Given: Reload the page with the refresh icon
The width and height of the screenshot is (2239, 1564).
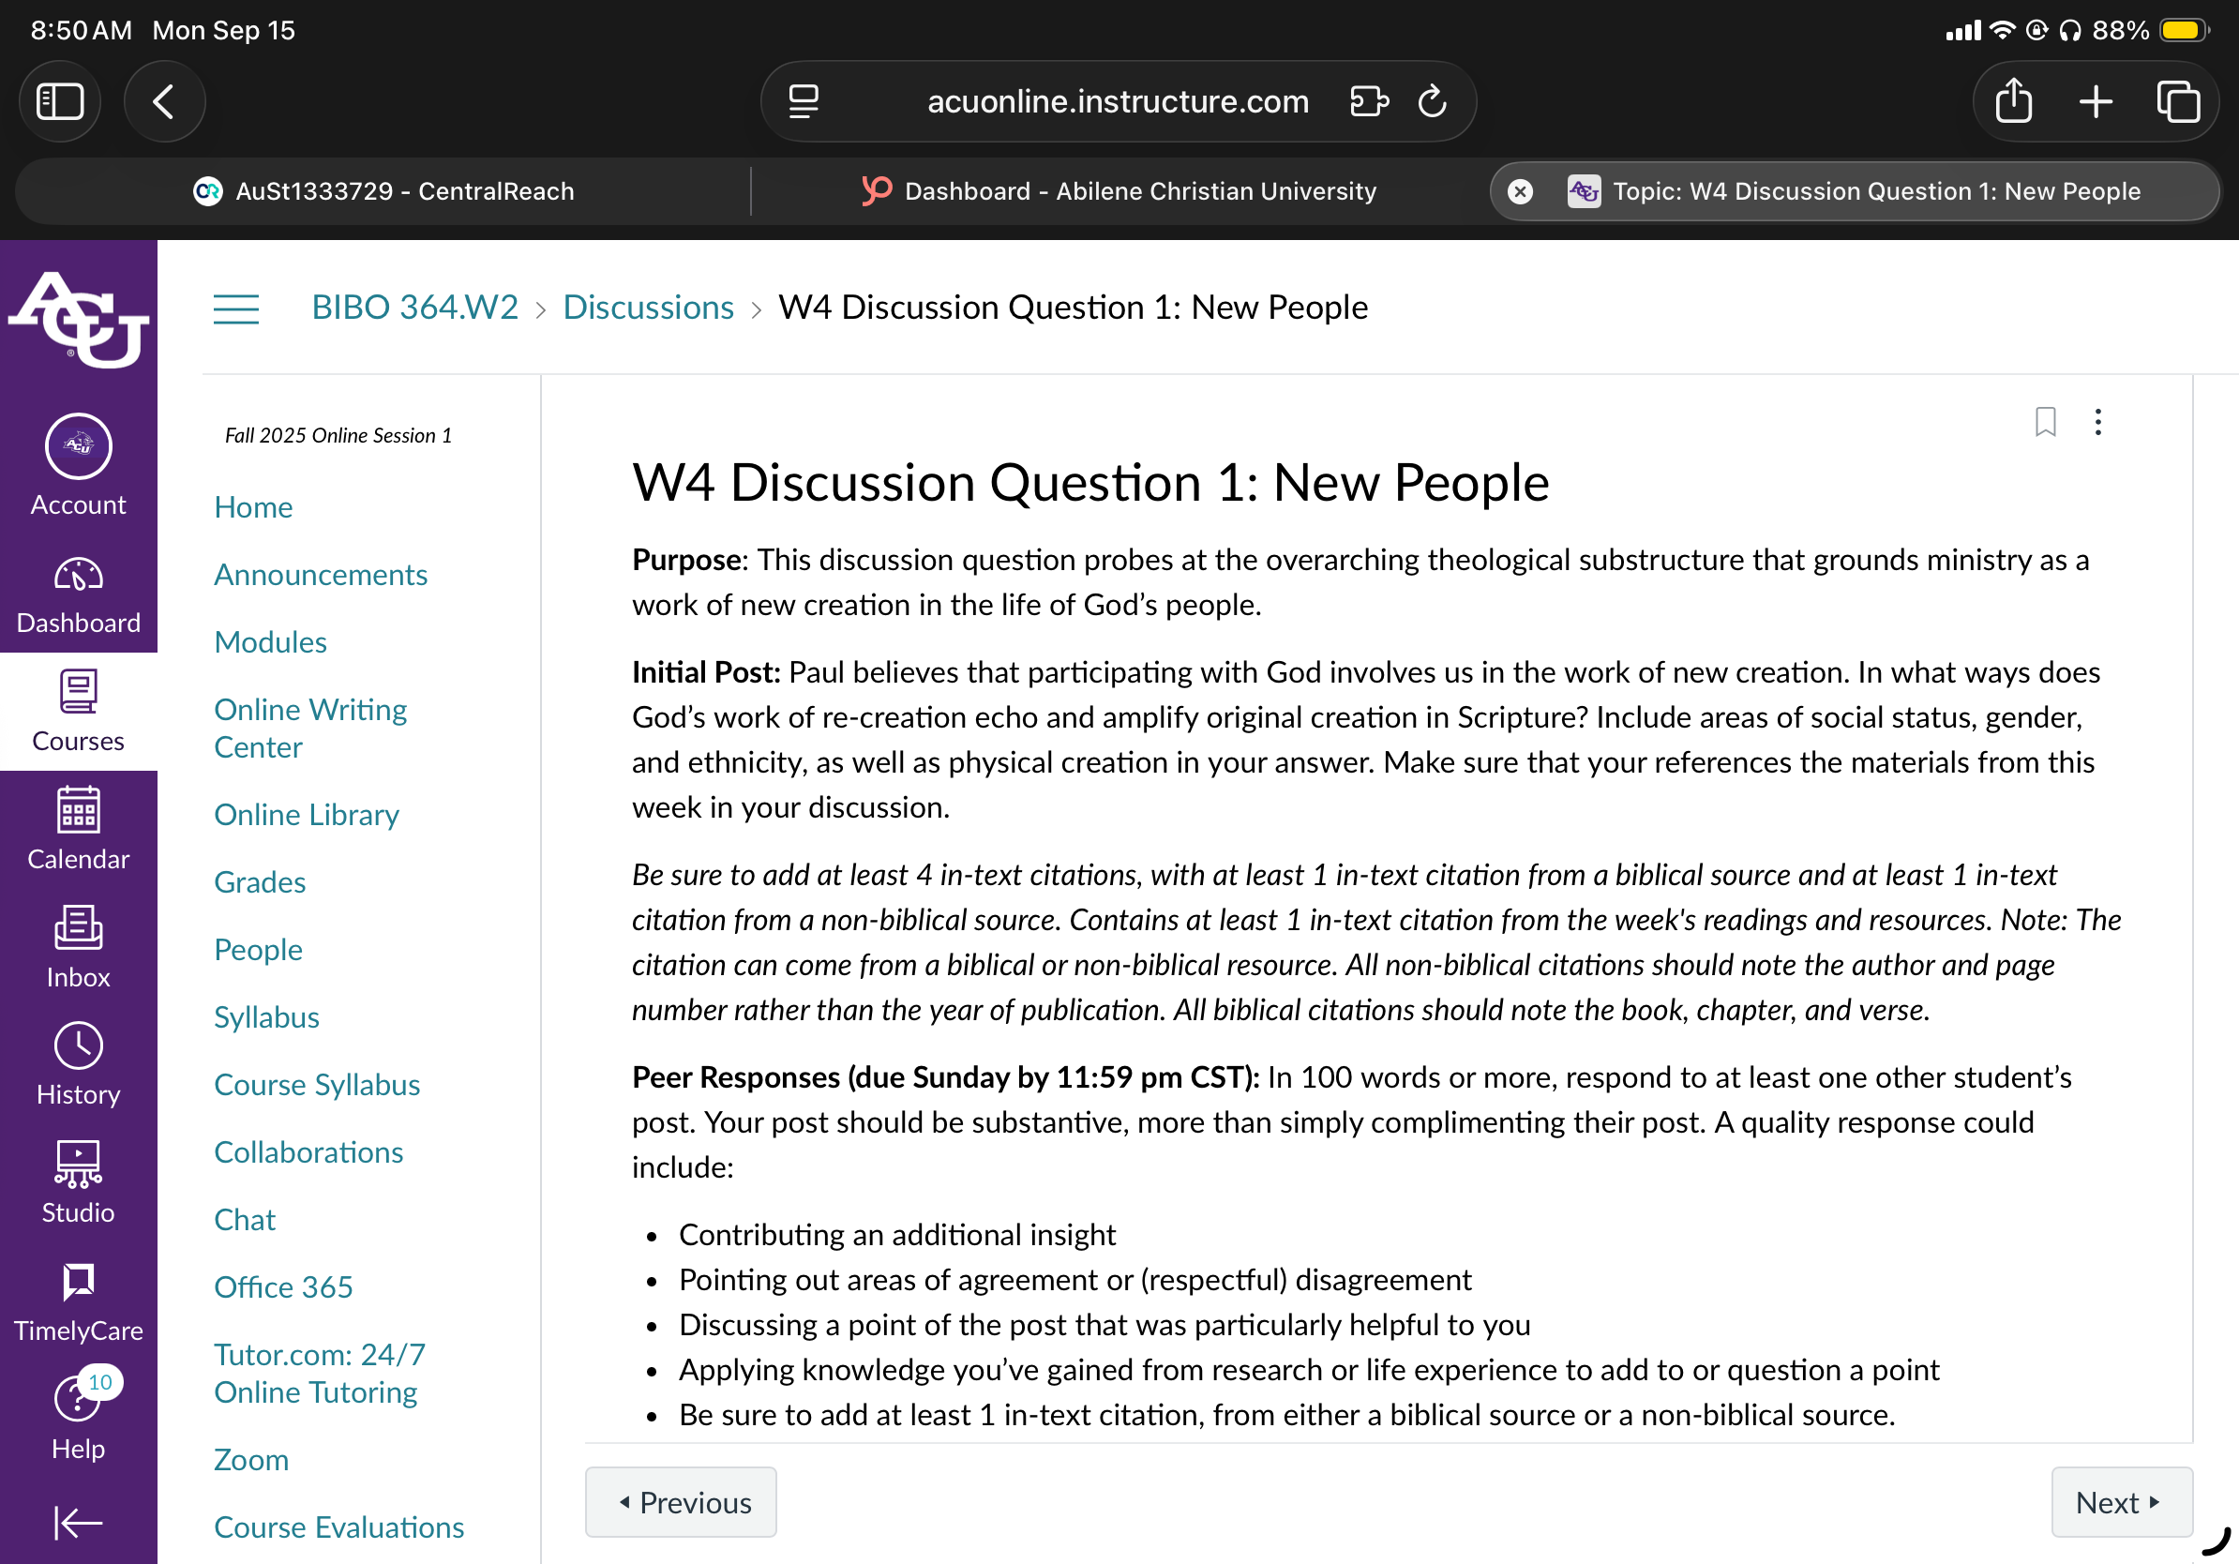Looking at the screenshot, I should (x=1432, y=101).
